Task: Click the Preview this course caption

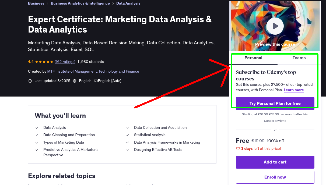Action: click(x=275, y=44)
